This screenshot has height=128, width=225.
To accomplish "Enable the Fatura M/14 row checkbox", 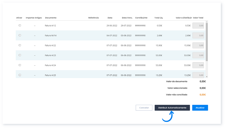I will click(20, 35).
